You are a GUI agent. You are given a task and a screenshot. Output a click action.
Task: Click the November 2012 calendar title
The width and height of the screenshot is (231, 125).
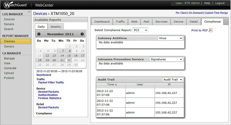(60, 34)
